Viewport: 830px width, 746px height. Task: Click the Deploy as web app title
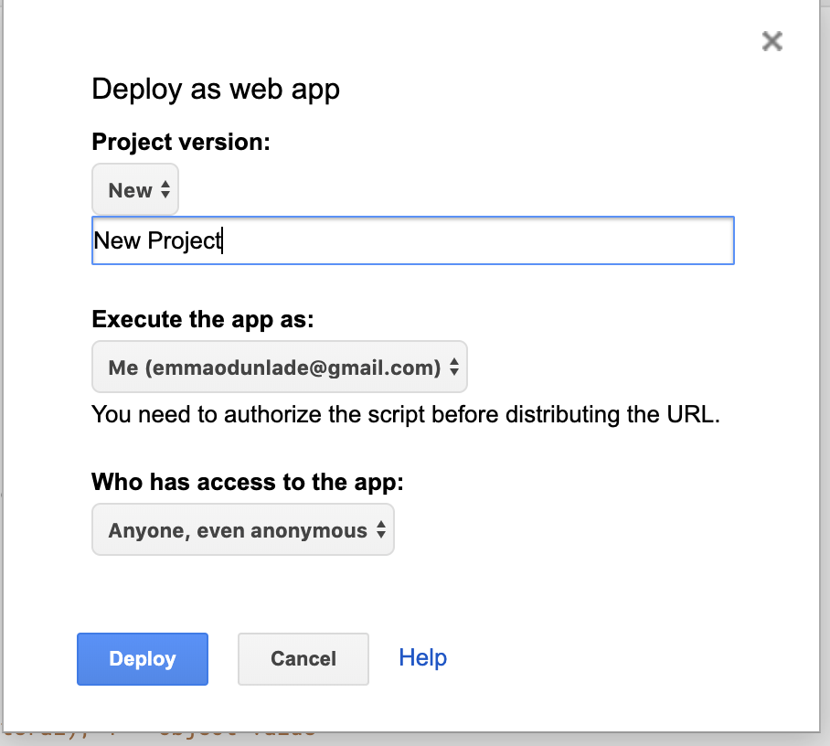point(216,89)
